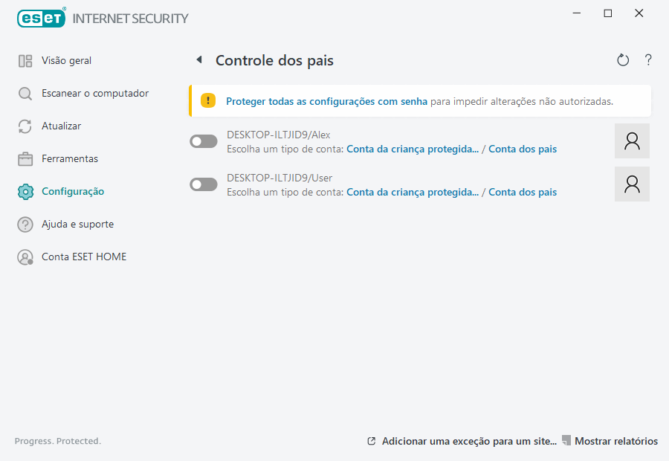Select Escanear o computador

[x=94, y=93]
